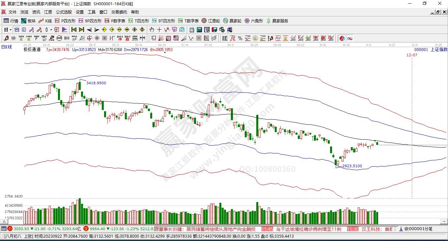Viewport: 448px width, 241px height.
Task: Click the calendar date icon
Action: [x=191, y=30]
